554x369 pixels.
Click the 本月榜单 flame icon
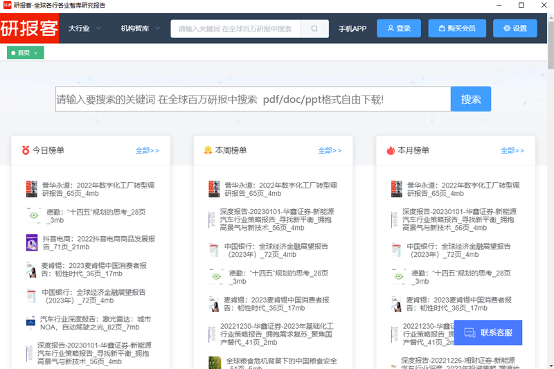pyautogui.click(x=390, y=150)
